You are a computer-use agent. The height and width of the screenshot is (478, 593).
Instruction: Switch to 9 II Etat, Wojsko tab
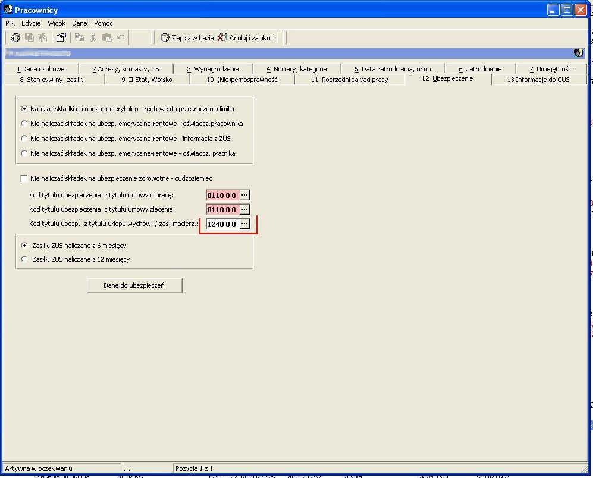147,80
